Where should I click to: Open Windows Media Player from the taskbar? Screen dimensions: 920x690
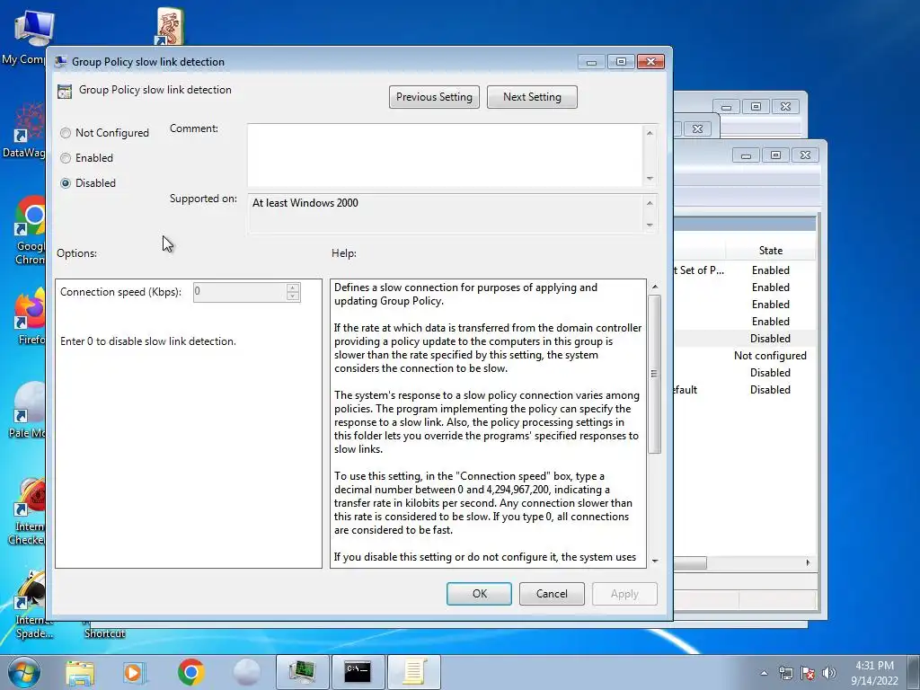[135, 672]
